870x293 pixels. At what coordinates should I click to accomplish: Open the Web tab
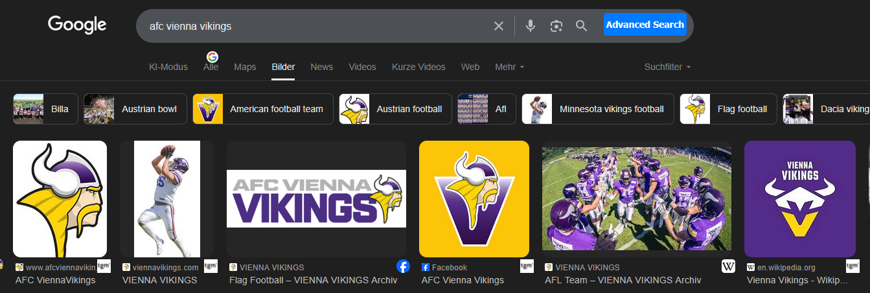click(x=470, y=67)
